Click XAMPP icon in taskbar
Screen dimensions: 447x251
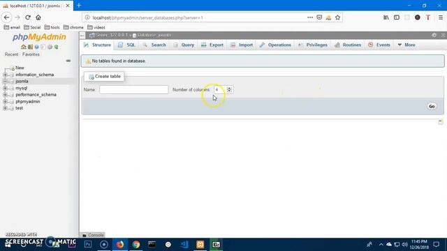200,245
